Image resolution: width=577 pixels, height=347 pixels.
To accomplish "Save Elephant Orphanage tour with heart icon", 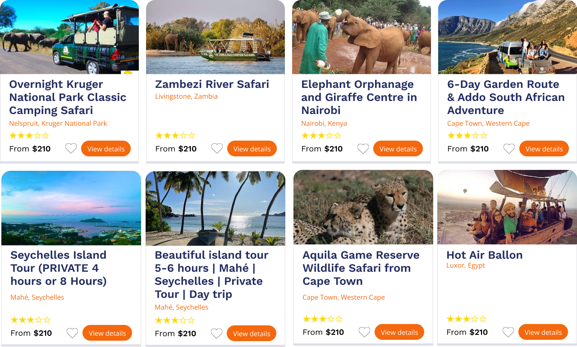I will tap(363, 149).
